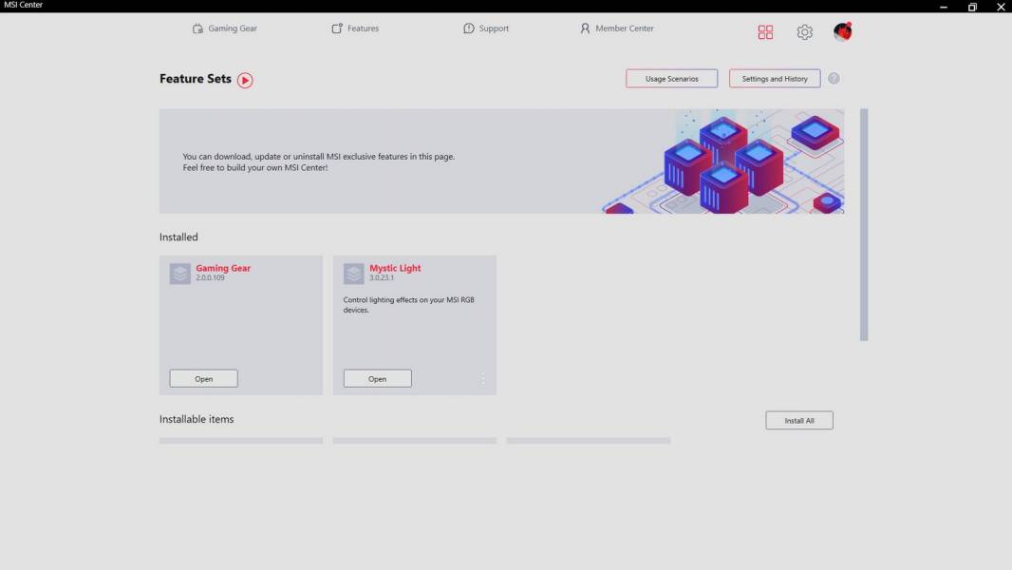Open the Support tab
The width and height of the screenshot is (1012, 570).
486,28
